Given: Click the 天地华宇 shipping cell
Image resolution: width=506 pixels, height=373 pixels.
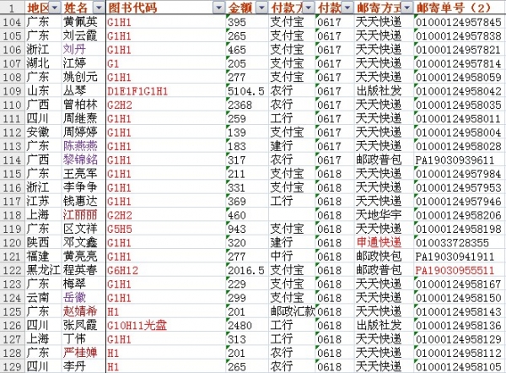Looking at the screenshot, I should (x=378, y=214).
